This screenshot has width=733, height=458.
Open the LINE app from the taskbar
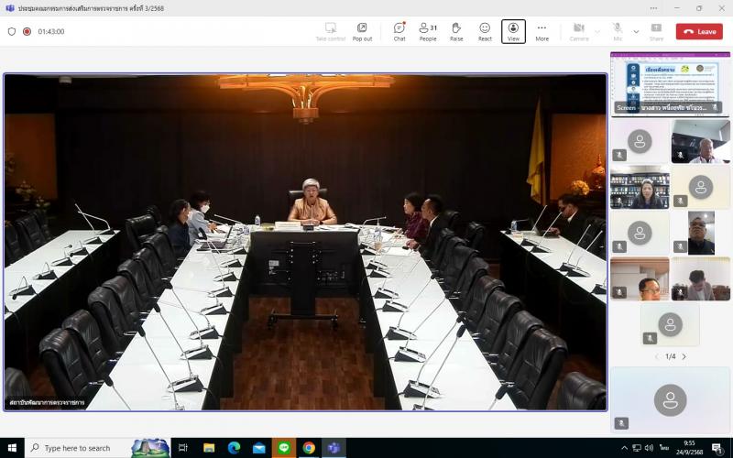point(284,448)
